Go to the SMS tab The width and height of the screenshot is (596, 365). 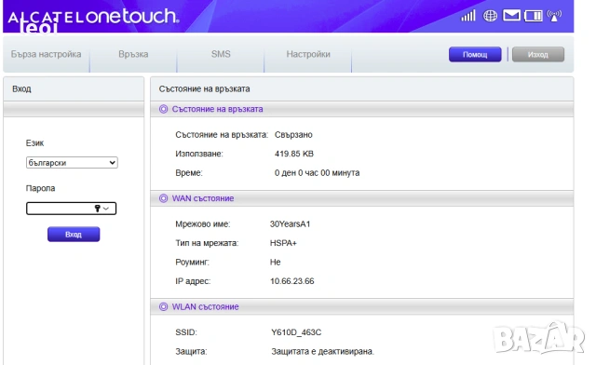221,54
